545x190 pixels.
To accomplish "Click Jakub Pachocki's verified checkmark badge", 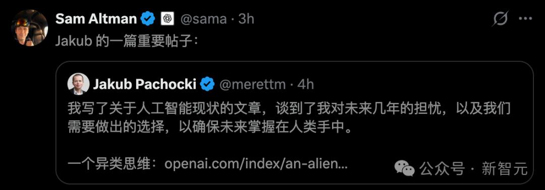I will coord(208,84).
